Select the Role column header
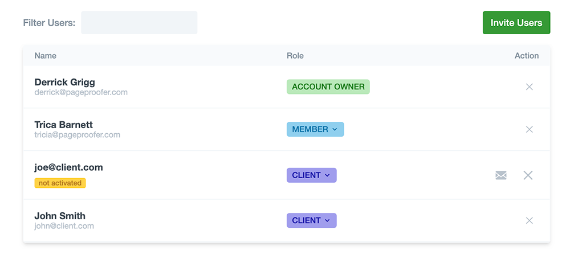Screen dimensions: 570x259 [x=295, y=56]
